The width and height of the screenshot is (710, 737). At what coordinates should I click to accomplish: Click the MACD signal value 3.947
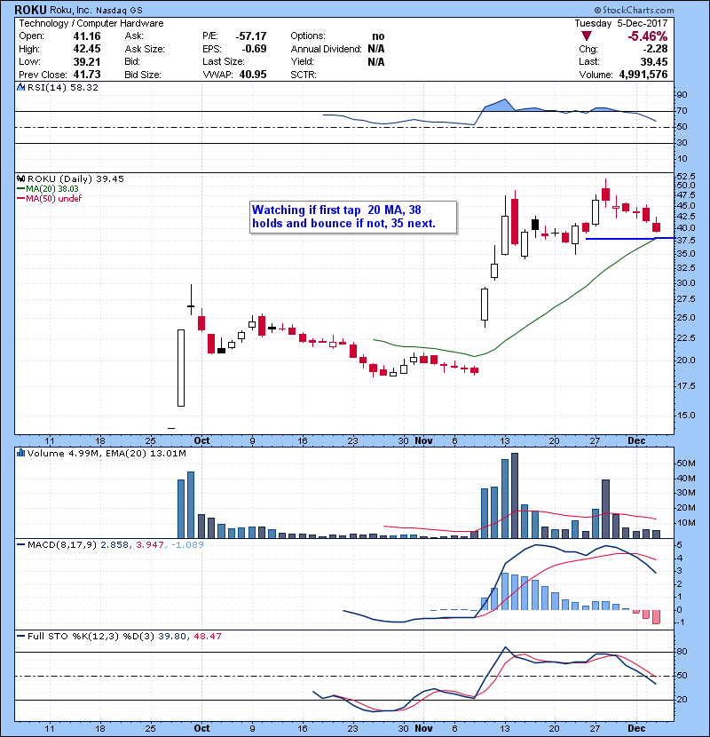[150, 545]
